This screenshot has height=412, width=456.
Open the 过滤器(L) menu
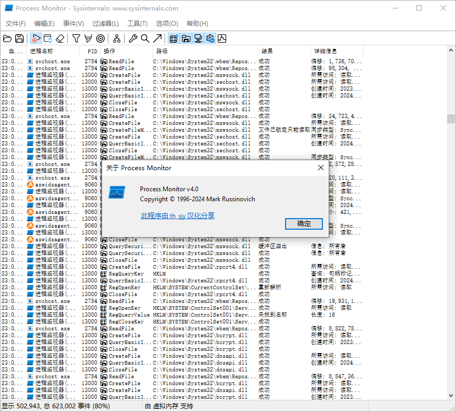click(106, 24)
